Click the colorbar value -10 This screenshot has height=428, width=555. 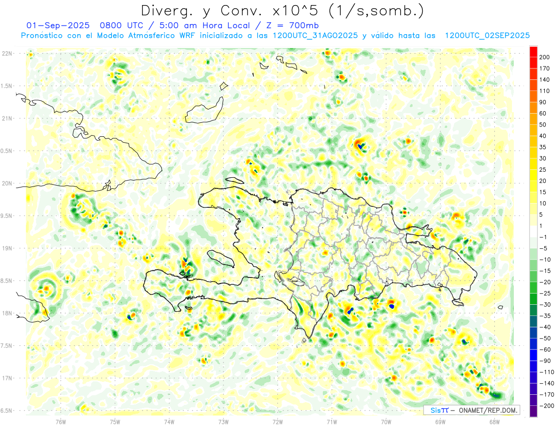[546, 260]
